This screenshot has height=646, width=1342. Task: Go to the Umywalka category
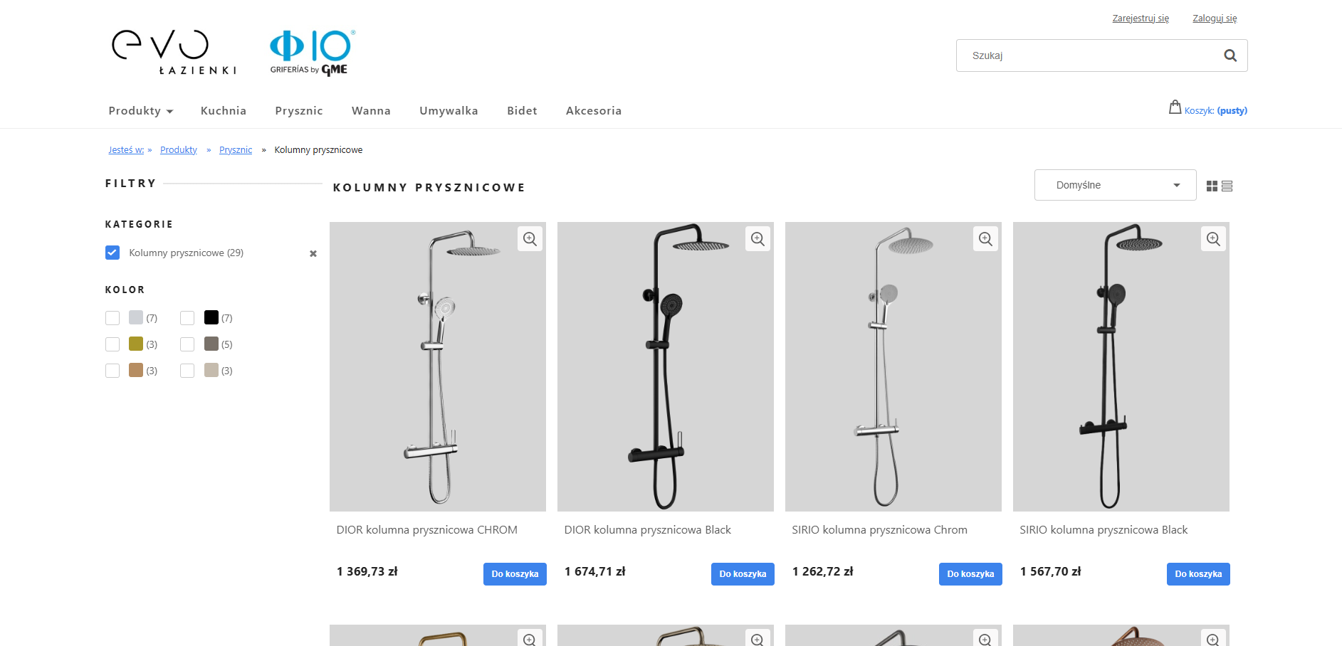[x=449, y=111]
